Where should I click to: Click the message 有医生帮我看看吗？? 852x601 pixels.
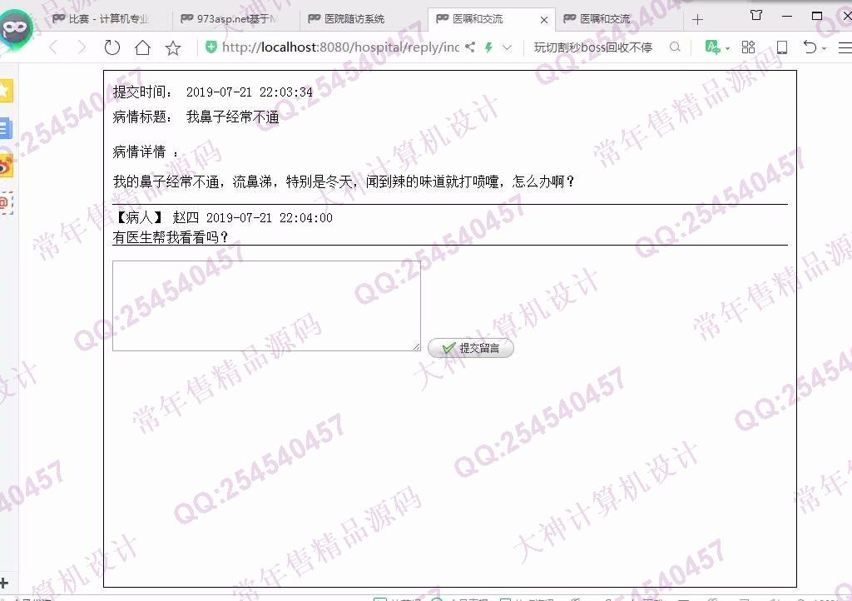[171, 237]
